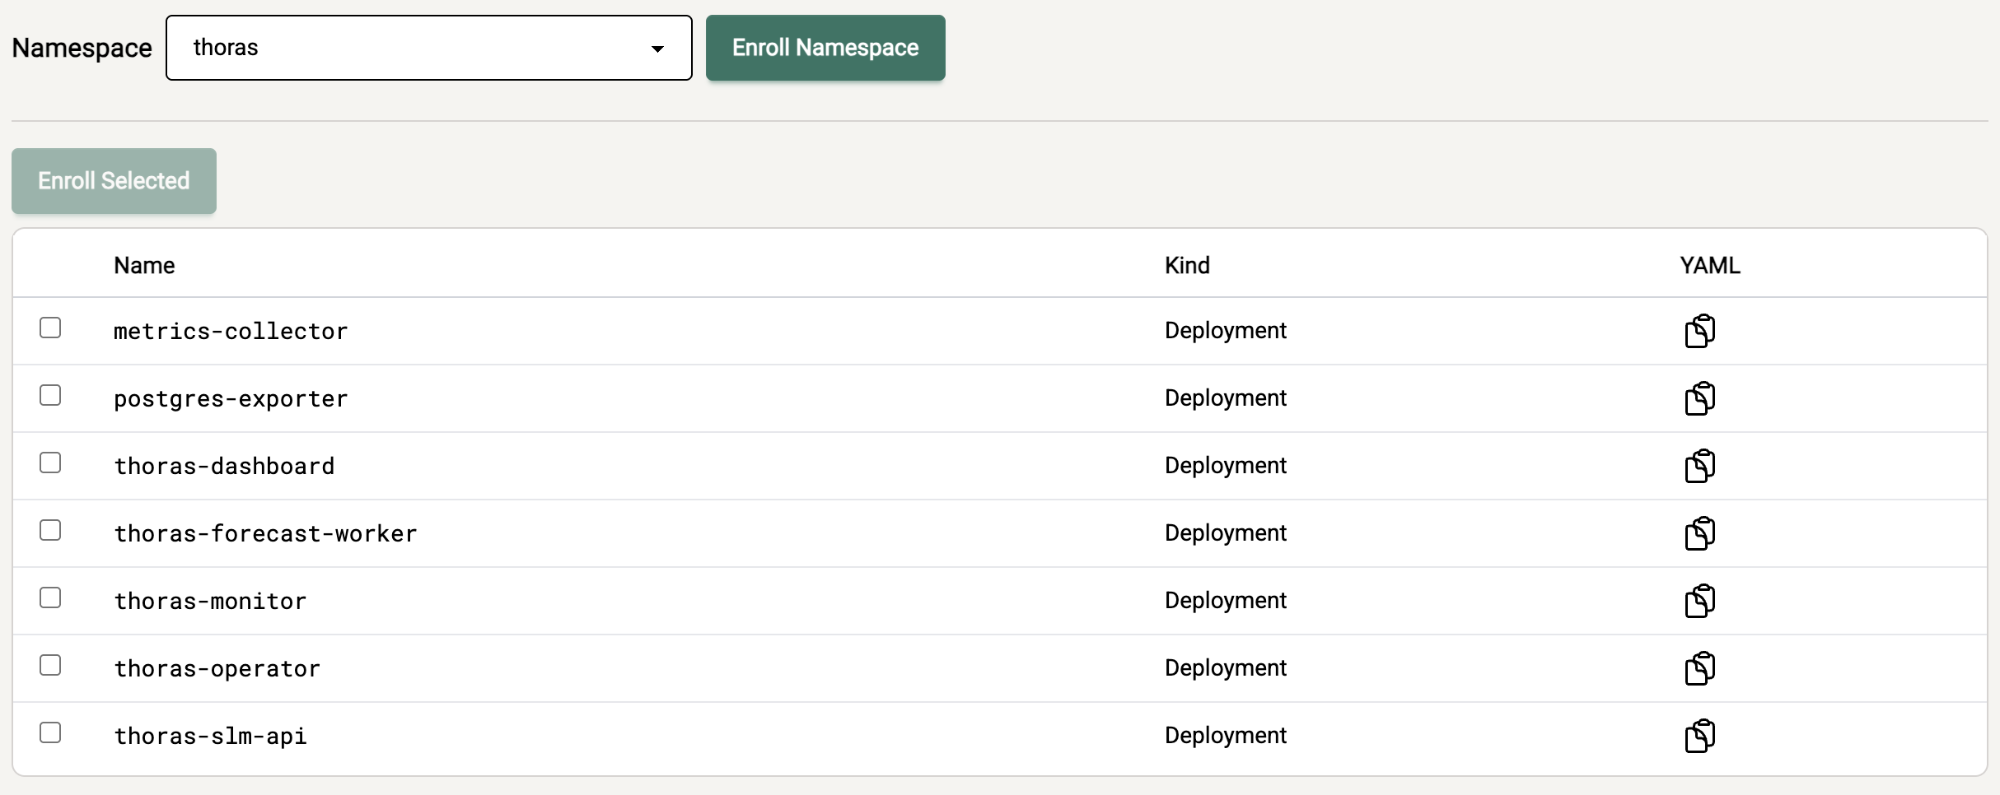2000x795 pixels.
Task: Select the thoras-slm-api checkbox
Action: [x=50, y=732]
